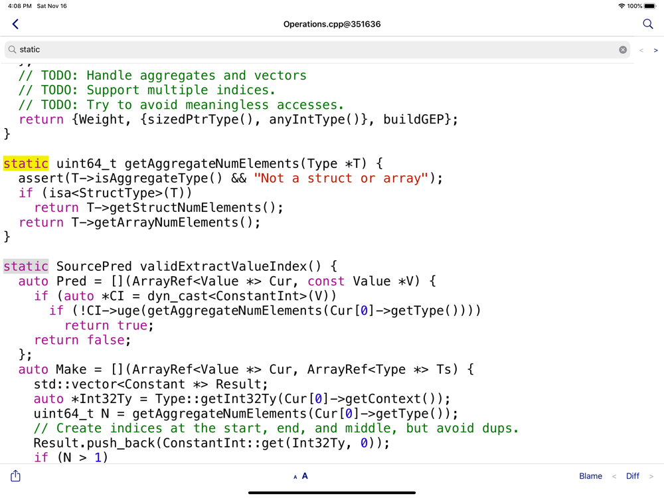Image resolution: width=664 pixels, height=498 pixels.
Task: Tap the back chevron arrow
Action: [15, 24]
